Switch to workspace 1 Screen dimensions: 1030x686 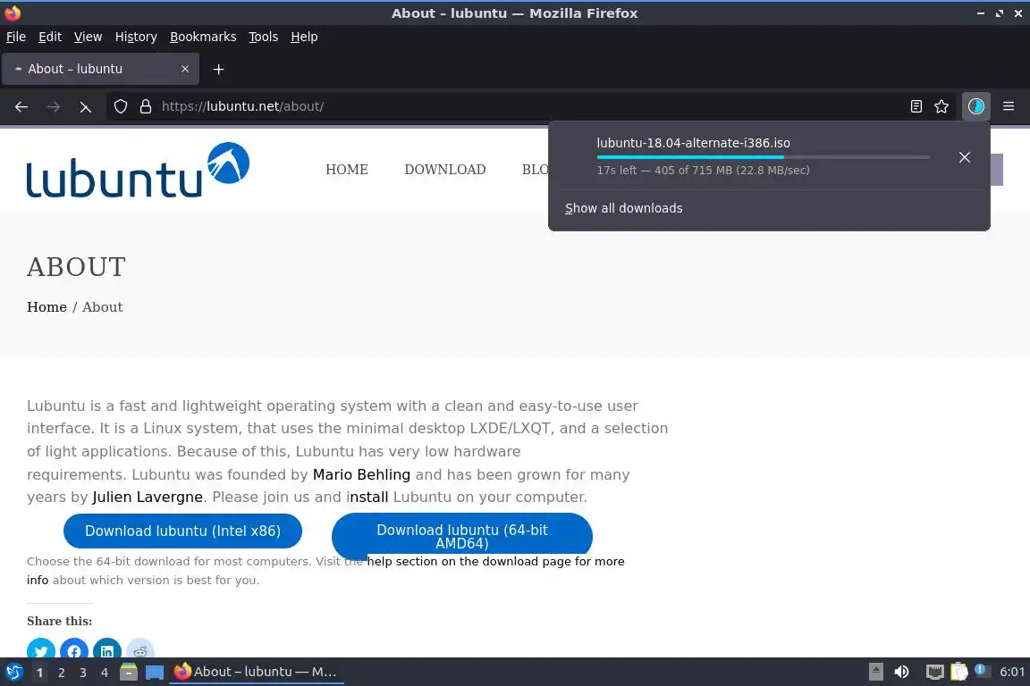(39, 673)
